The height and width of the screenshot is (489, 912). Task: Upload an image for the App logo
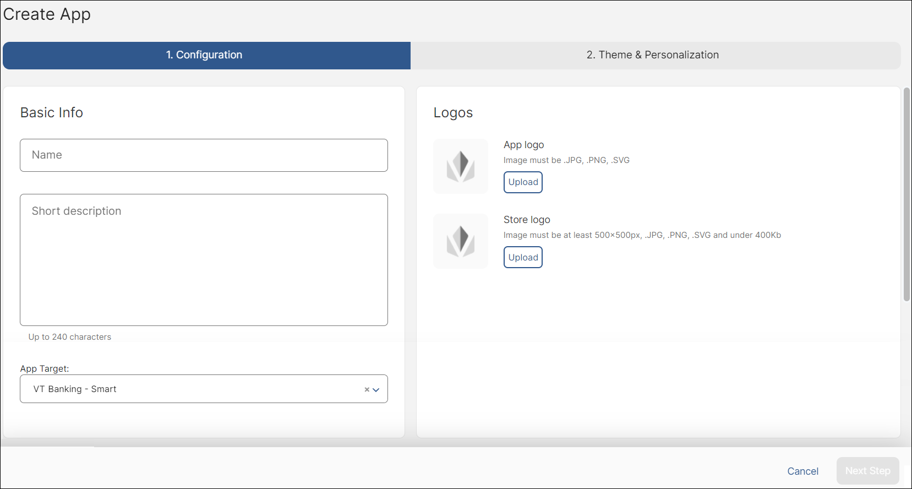522,182
